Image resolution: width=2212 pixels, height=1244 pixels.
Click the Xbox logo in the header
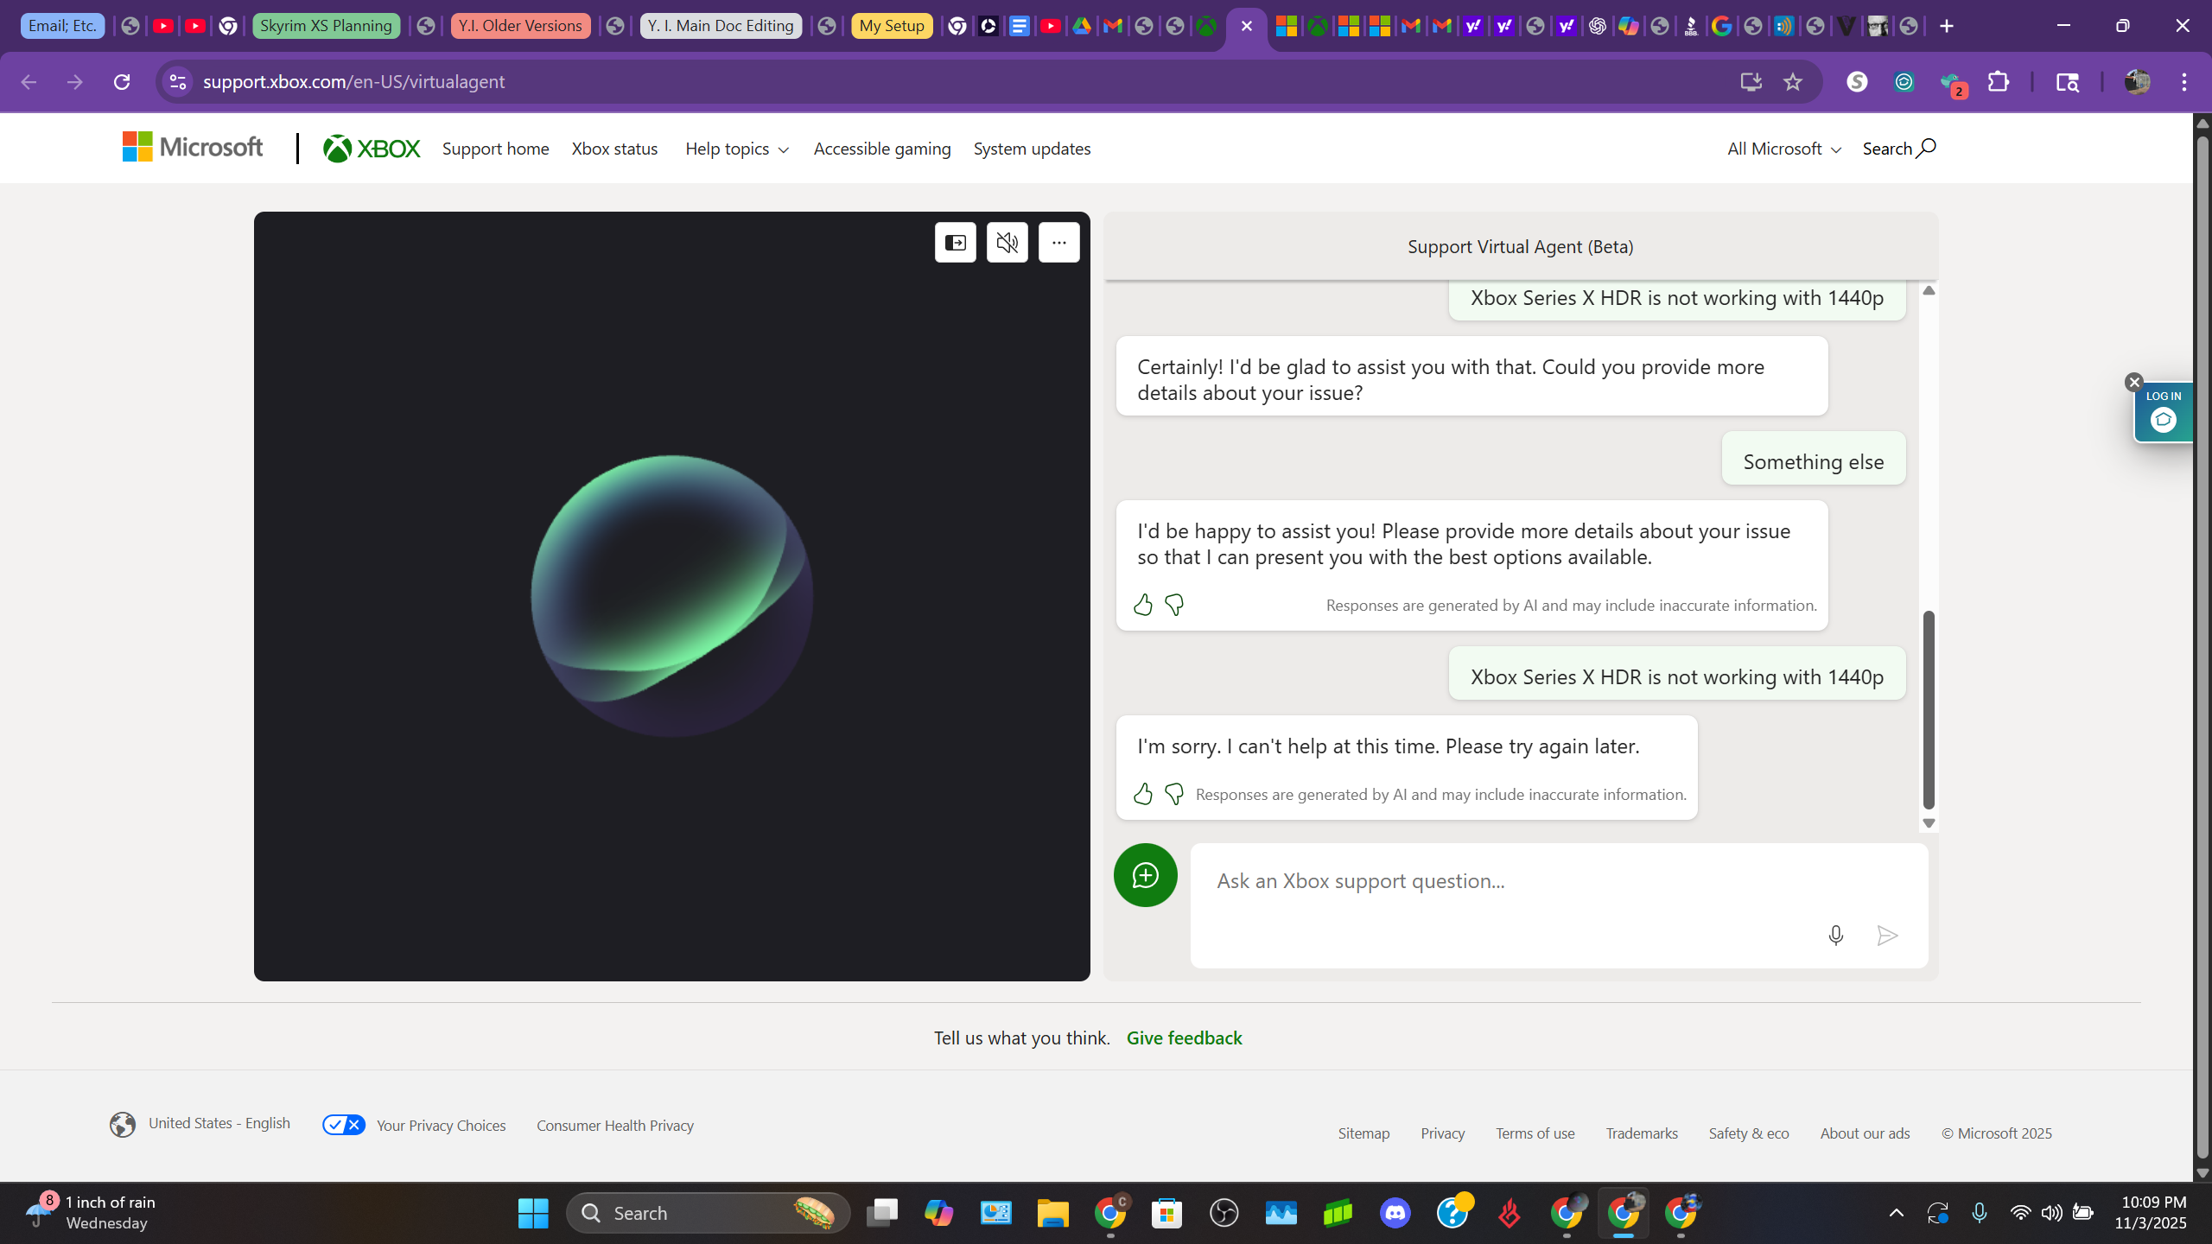pos(372,149)
